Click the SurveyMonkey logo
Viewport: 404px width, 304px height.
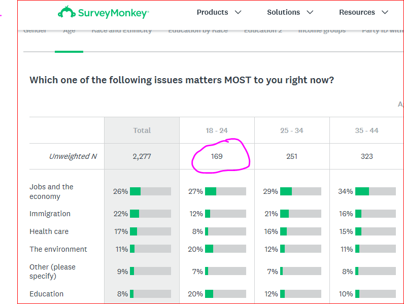[x=104, y=12]
